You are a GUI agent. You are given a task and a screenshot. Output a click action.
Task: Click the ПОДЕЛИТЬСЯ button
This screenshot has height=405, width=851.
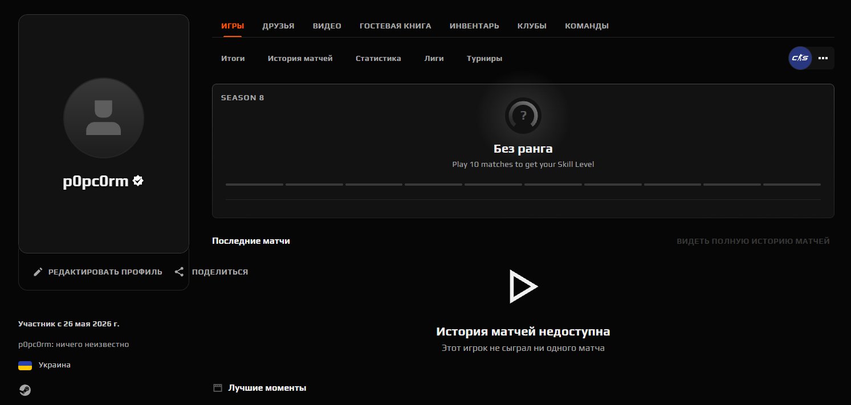(x=211, y=272)
